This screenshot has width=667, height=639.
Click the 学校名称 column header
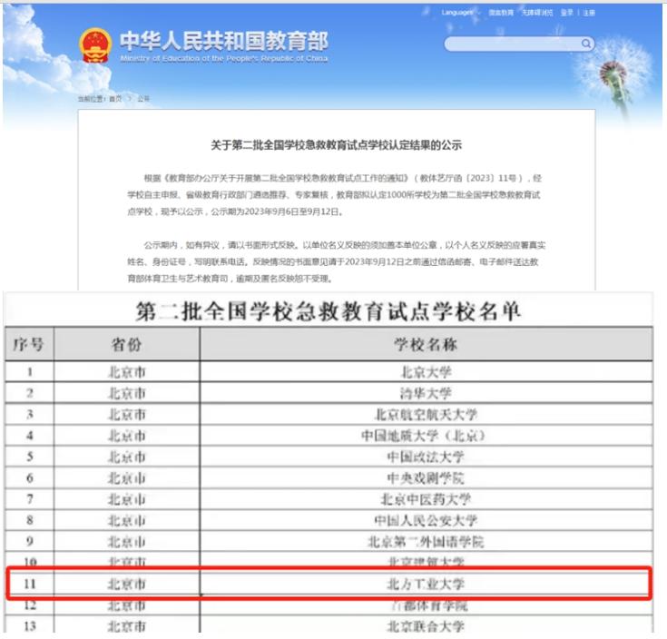[426, 344]
